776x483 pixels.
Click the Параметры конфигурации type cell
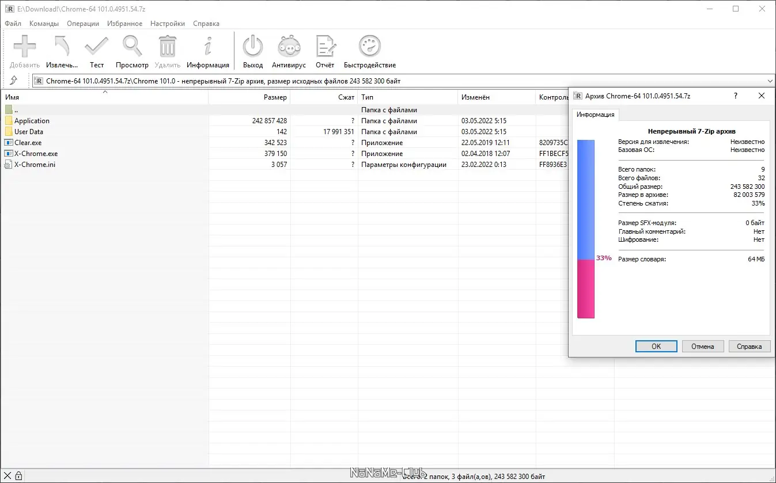coord(404,165)
